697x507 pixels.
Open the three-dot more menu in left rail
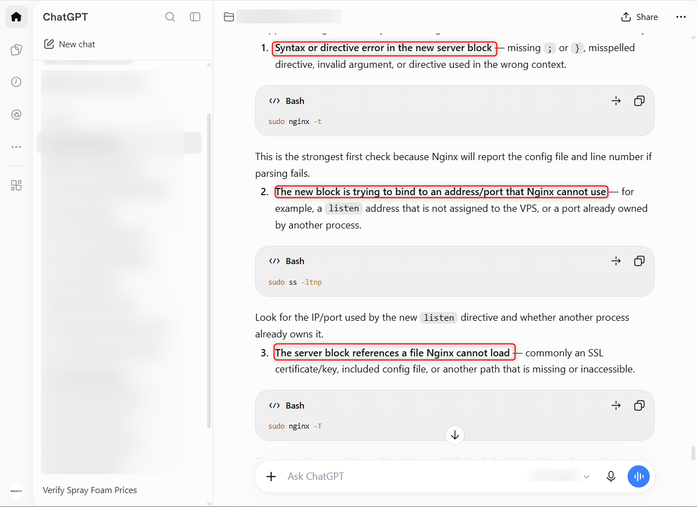coord(16,147)
